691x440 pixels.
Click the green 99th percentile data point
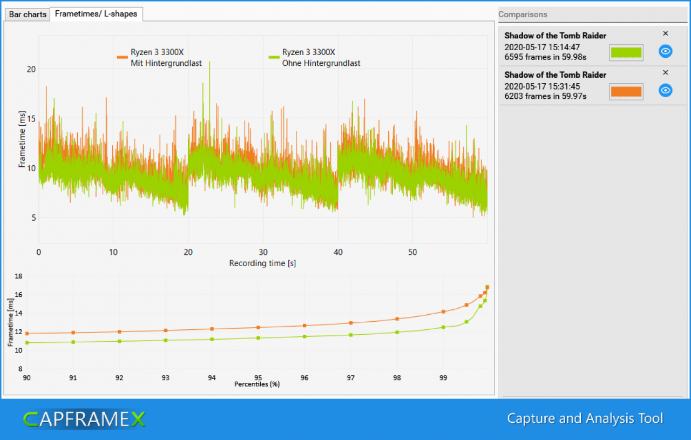coord(443,327)
